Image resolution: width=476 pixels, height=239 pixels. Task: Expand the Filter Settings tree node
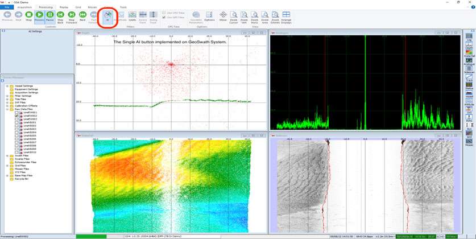pyautogui.click(x=7, y=96)
